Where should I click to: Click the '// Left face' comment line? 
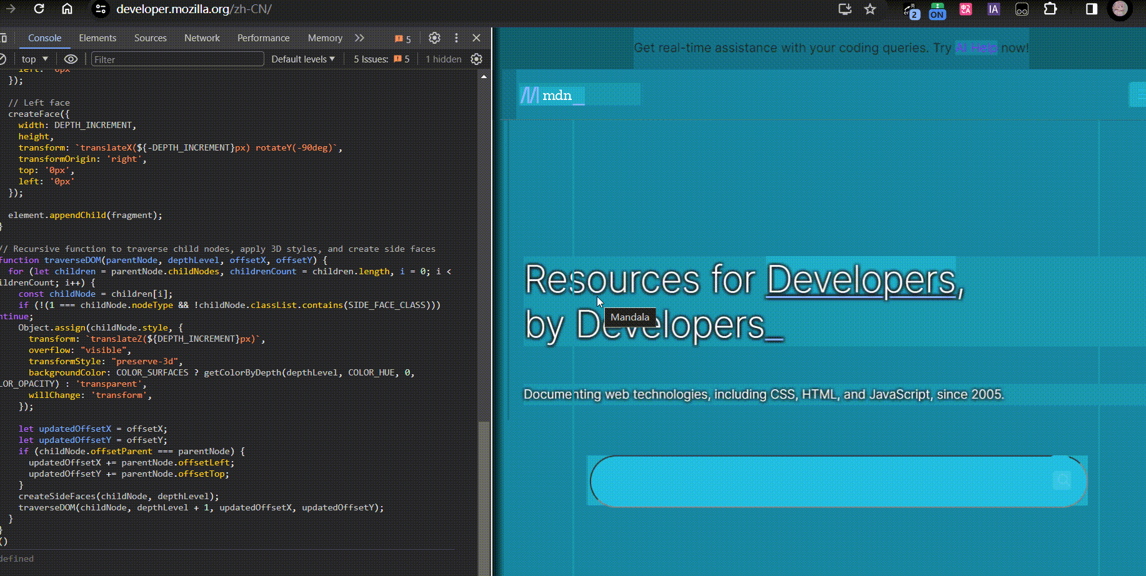click(39, 102)
